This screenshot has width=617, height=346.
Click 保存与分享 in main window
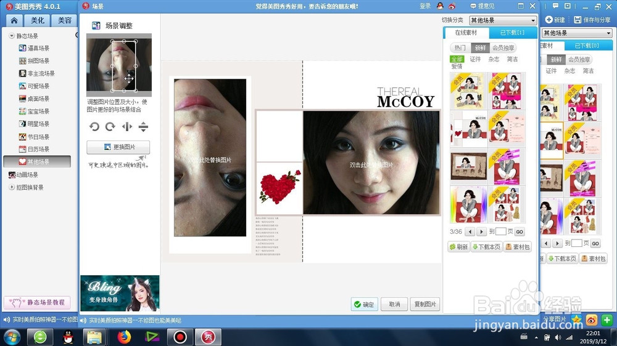click(x=592, y=20)
